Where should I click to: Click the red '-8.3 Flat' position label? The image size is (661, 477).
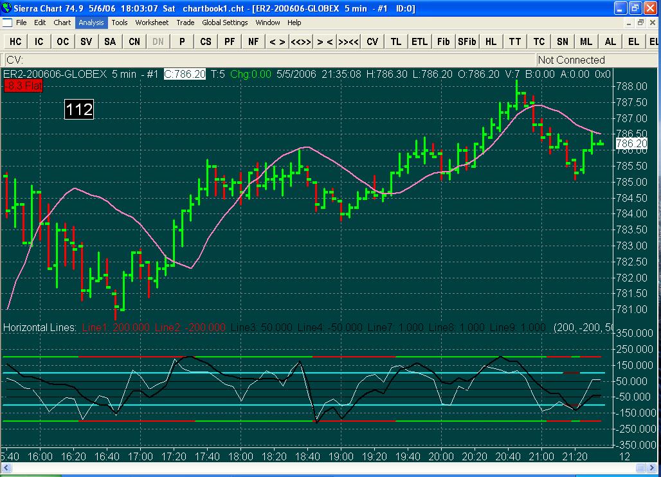(x=23, y=85)
